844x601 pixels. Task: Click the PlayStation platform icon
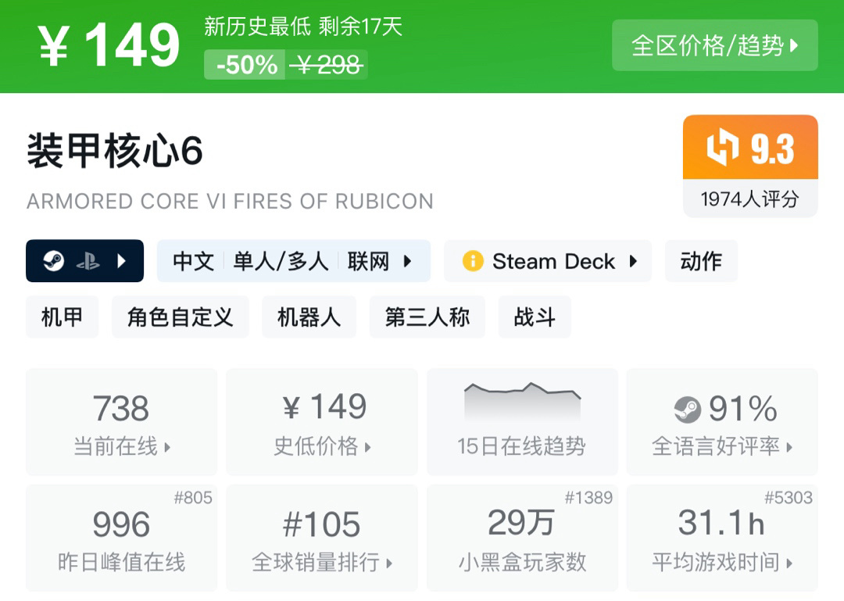pyautogui.click(x=88, y=261)
